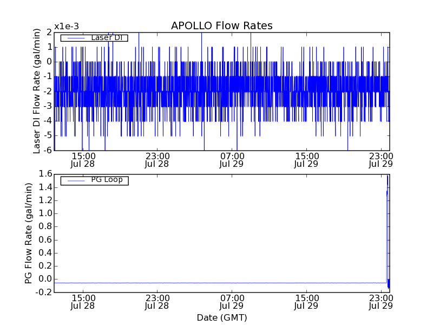This screenshot has height=325, width=433.
Task: Click the '0.4' y-tick on PG plot
Action: (x=45, y=252)
